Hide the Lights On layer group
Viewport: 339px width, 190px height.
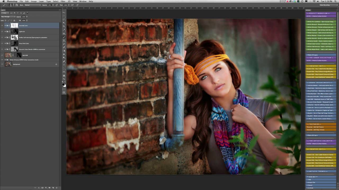click(2, 31)
